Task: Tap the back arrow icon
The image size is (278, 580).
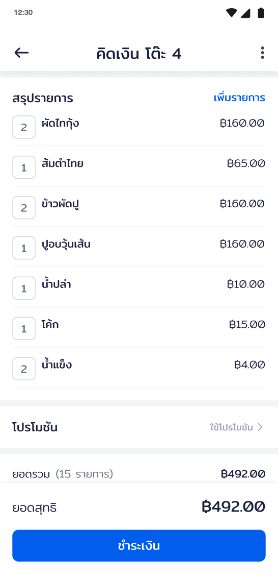Action: [21, 53]
